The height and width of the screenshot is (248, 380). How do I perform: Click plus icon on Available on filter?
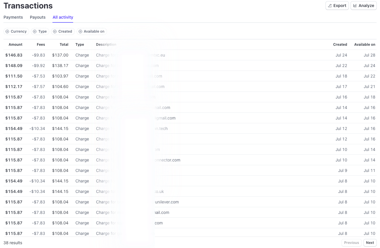click(x=80, y=31)
